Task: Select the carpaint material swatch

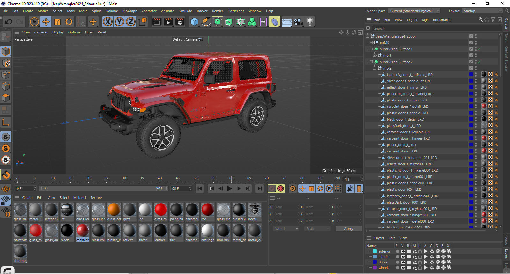Action: click(x=83, y=233)
